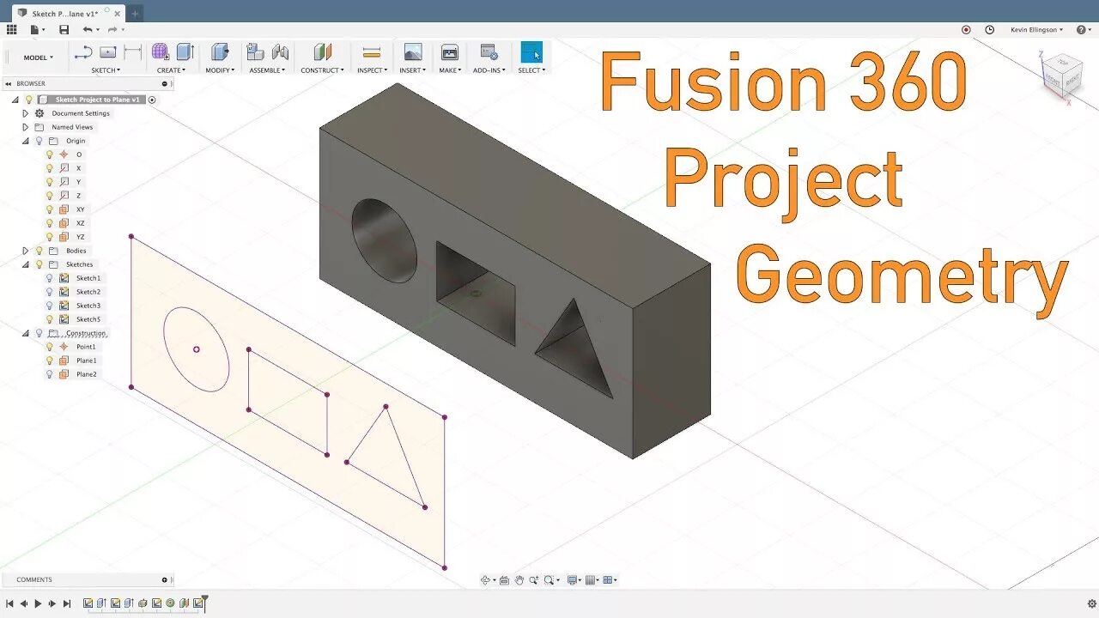This screenshot has width=1099, height=618.
Task: Select the Press Pull tool
Action: tap(220, 52)
